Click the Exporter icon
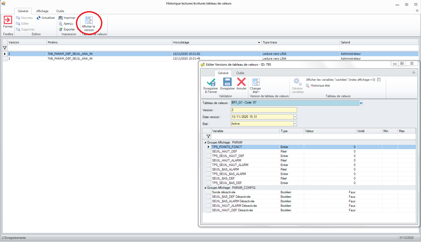 pos(61,29)
